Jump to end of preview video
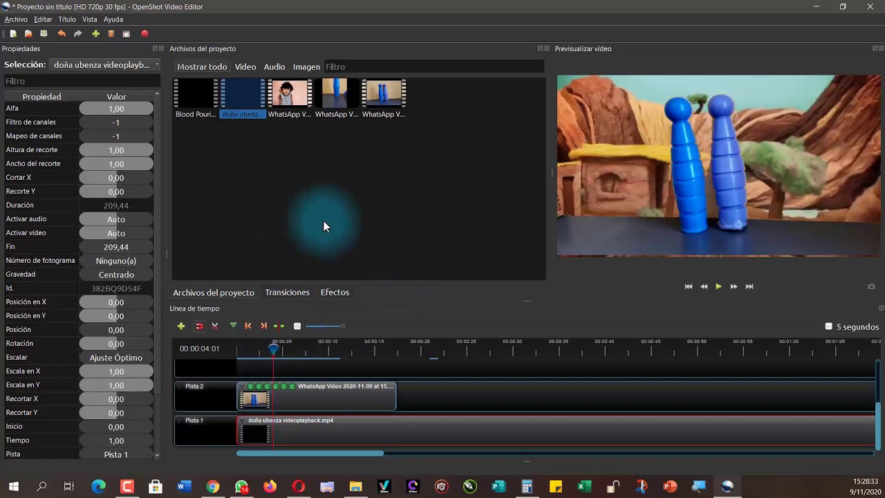This screenshot has width=885, height=498. (x=749, y=286)
